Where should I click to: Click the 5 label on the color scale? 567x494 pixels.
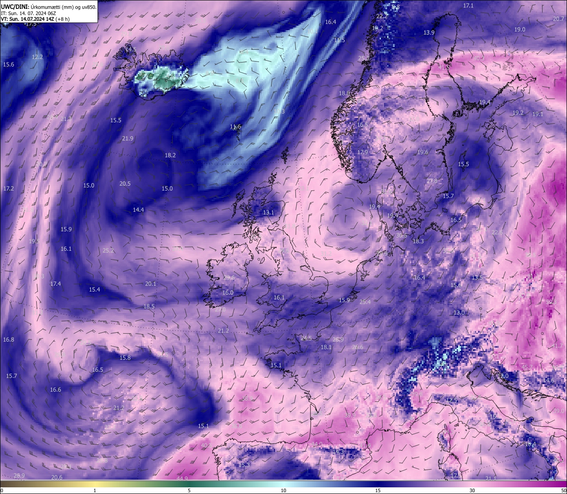[x=189, y=490]
